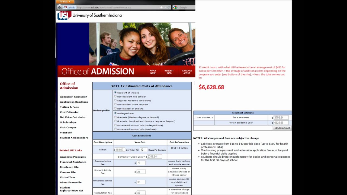Open Cost Estimator sidebar link
Image resolution: width=347 pixels, height=195 pixels.
[x=69, y=112]
